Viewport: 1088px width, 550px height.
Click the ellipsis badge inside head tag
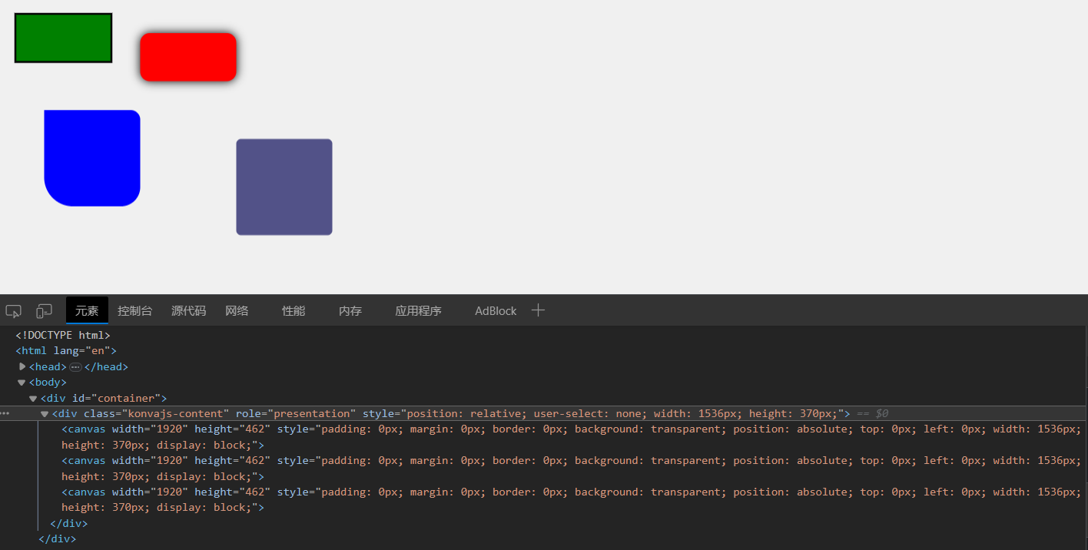[x=75, y=367]
